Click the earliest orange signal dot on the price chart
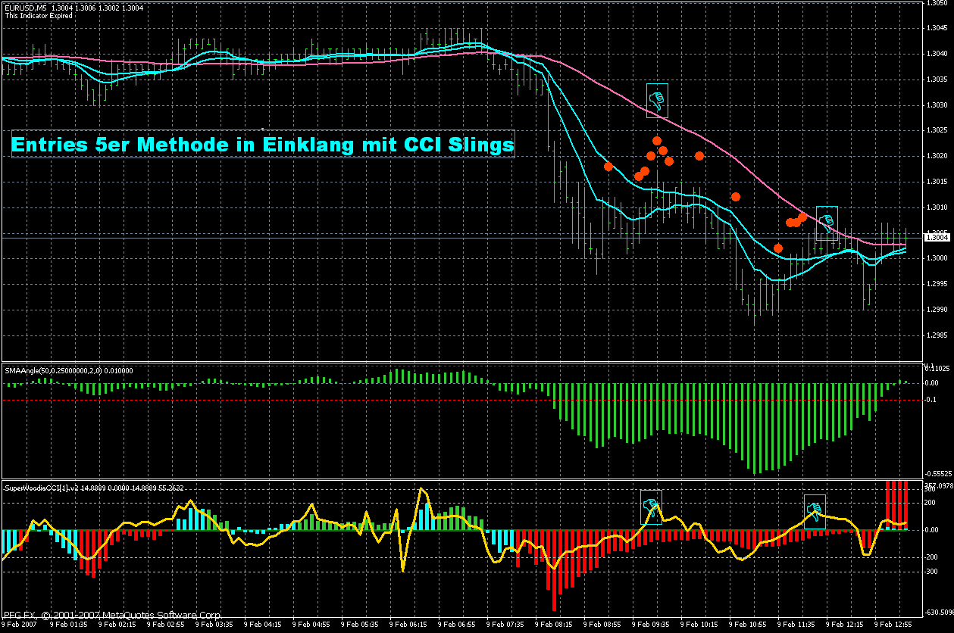Image resolution: width=954 pixels, height=633 pixels. coord(608,166)
